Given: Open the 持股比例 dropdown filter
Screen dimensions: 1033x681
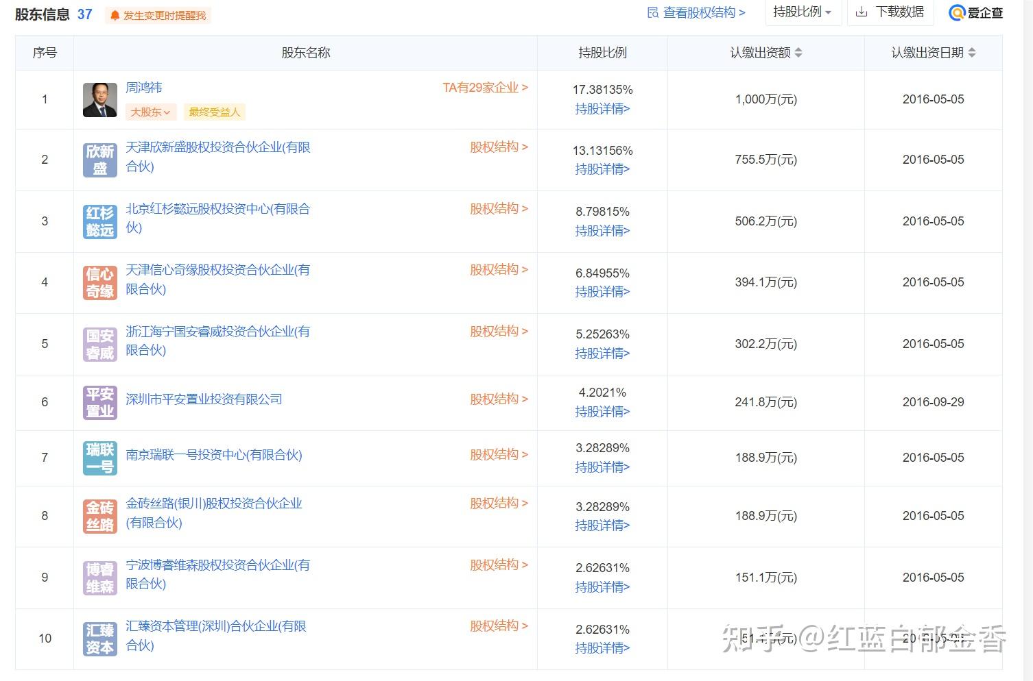Looking at the screenshot, I should point(803,12).
